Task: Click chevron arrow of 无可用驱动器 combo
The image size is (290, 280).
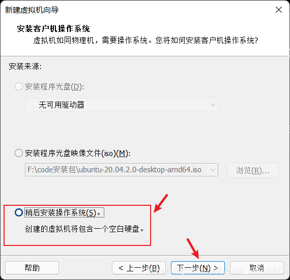Action: [x=213, y=105]
